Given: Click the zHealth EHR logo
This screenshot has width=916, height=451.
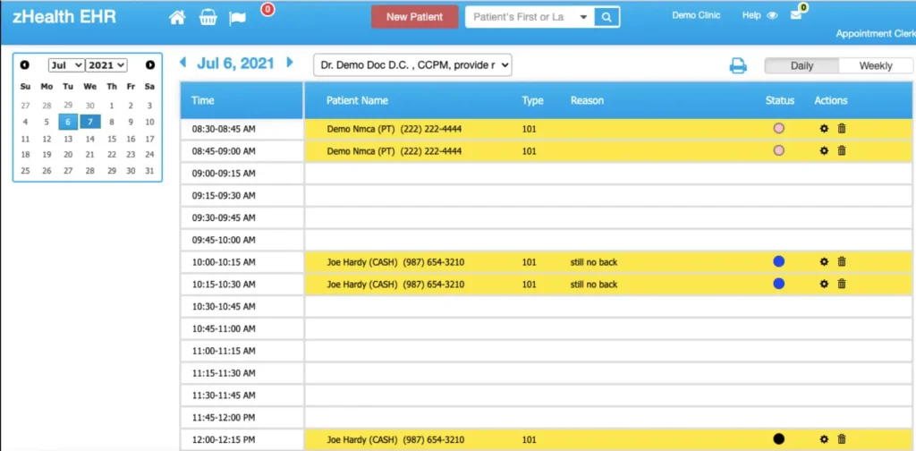Looking at the screenshot, I should click(64, 17).
